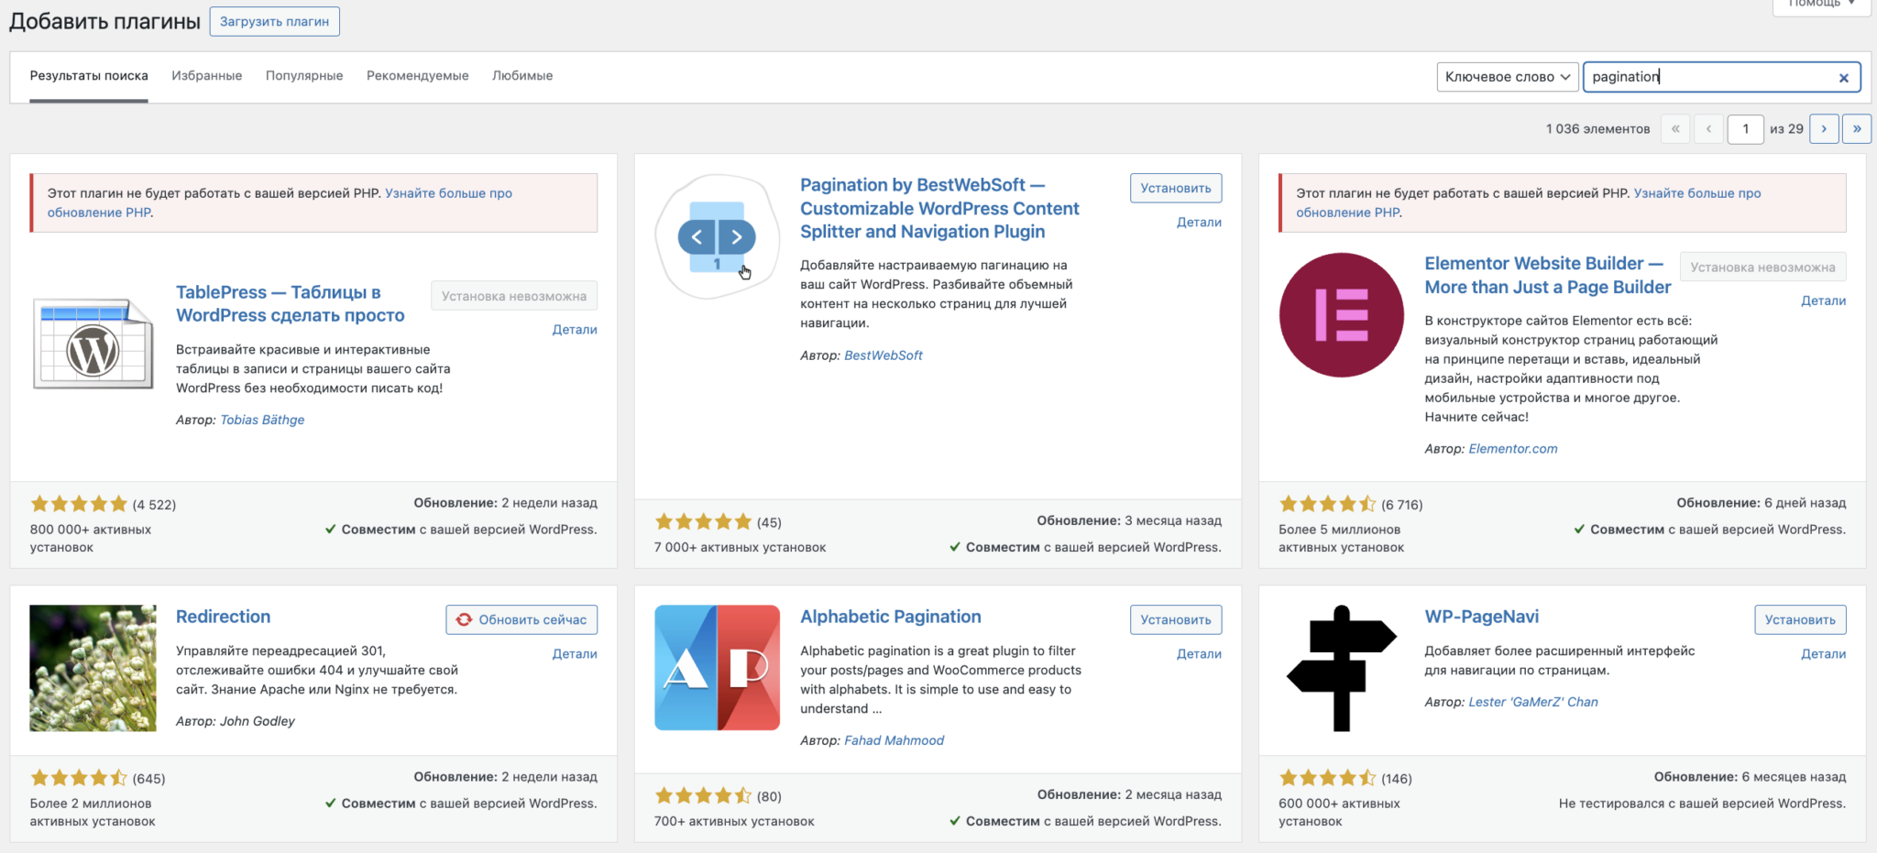Jump to last page of results

click(1857, 129)
